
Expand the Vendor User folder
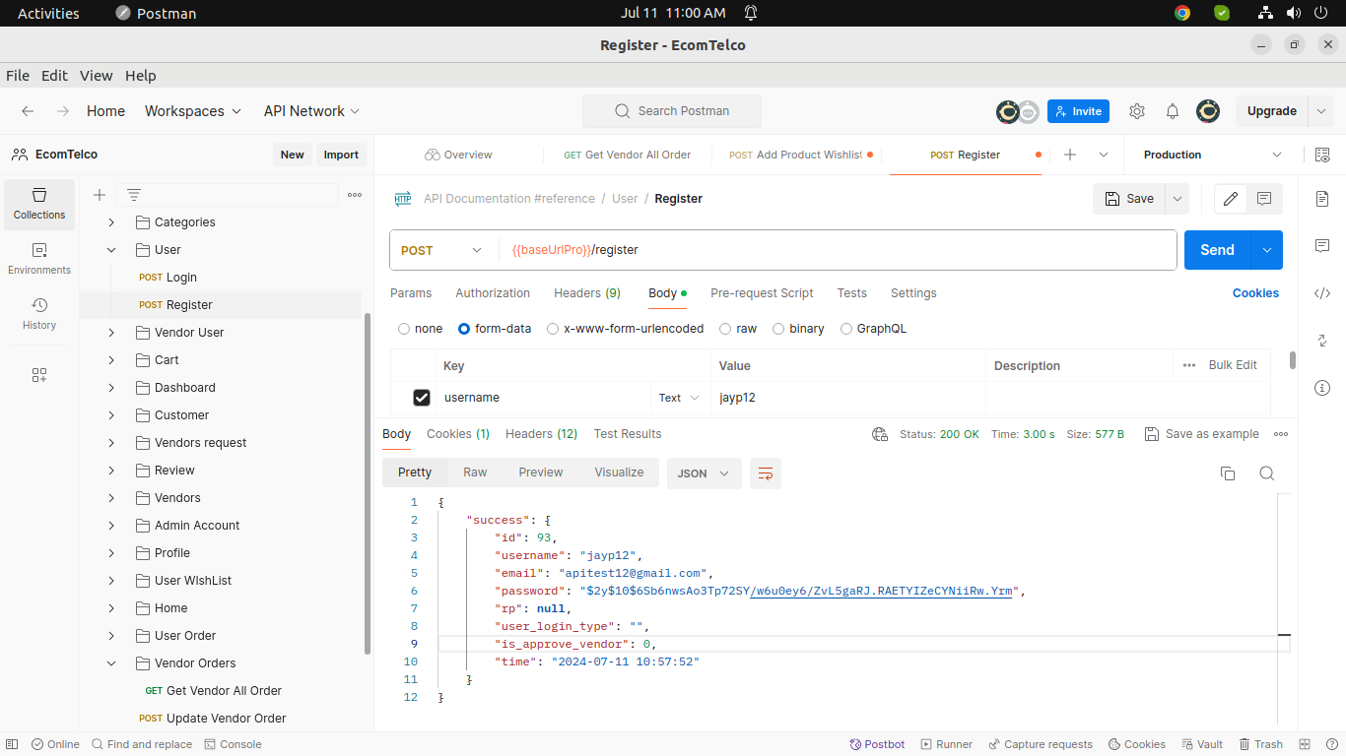pos(111,333)
